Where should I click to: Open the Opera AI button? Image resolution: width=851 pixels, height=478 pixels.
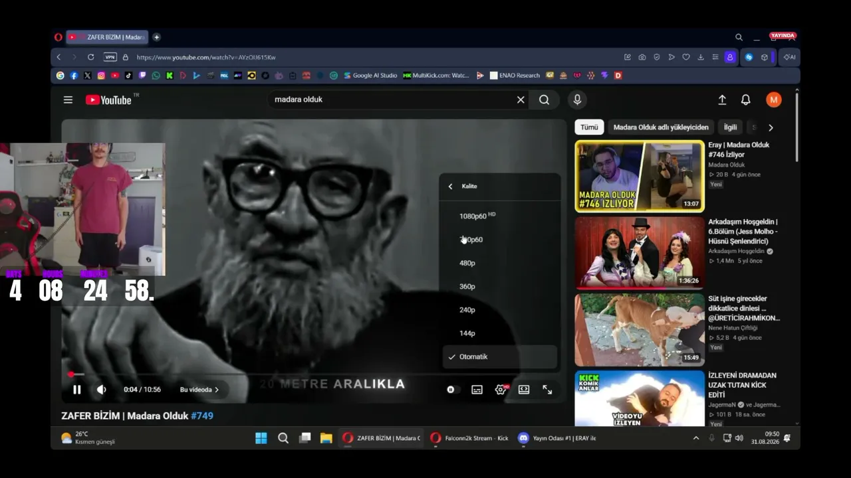pos(790,57)
